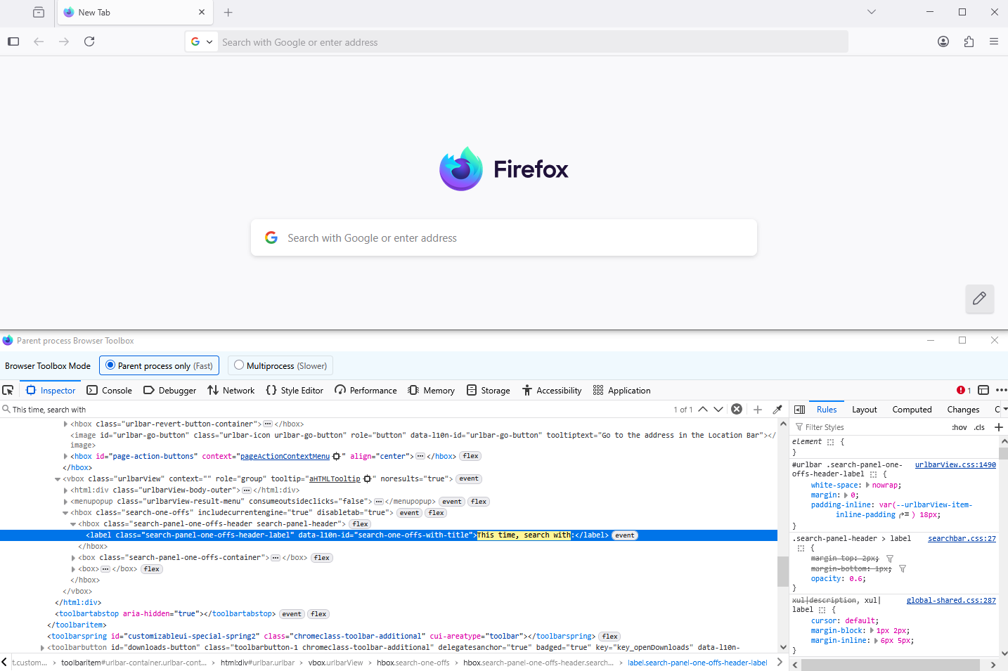Viewport: 1008px width, 671px height.
Task: Click filter icon beside margin-top declaration
Action: pyautogui.click(x=890, y=559)
